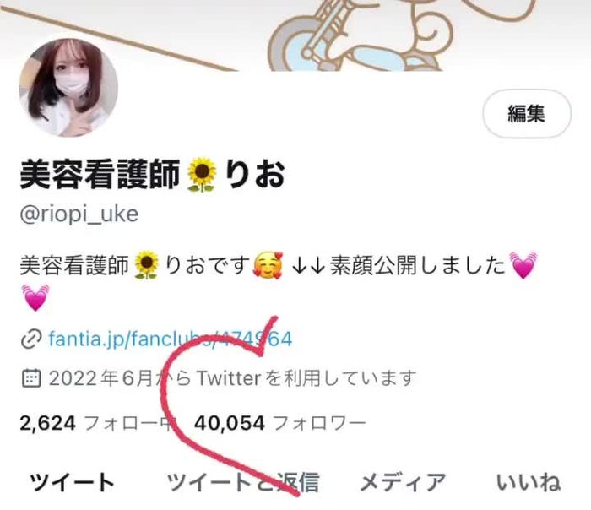Open the fantia.jp/fanclubs link
This screenshot has width=591, height=510.
[171, 339]
